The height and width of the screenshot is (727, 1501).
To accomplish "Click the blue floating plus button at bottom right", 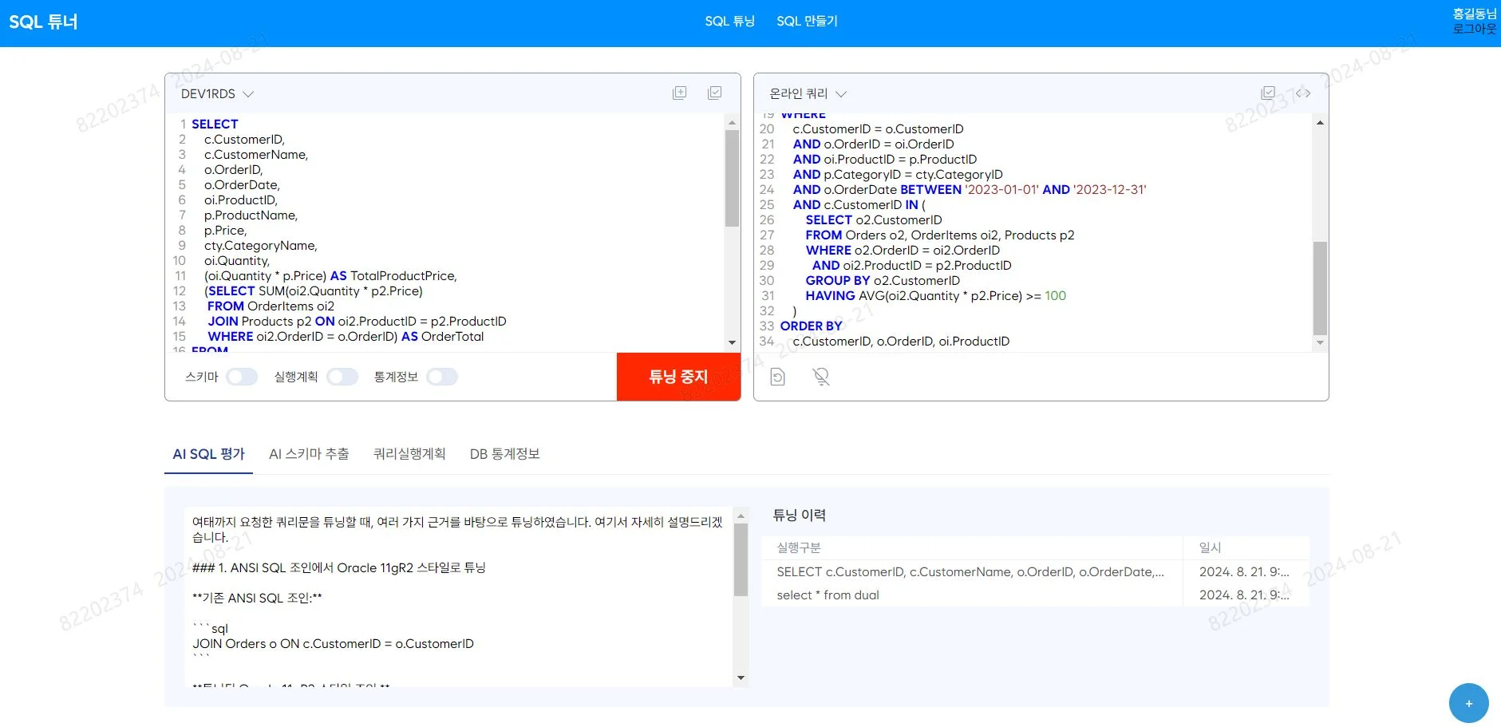I will point(1468,702).
